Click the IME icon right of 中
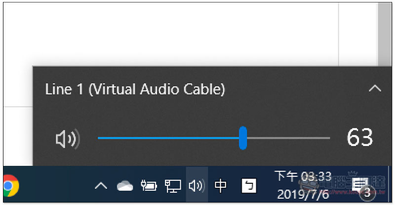The width and height of the screenshot is (395, 205). (x=249, y=186)
